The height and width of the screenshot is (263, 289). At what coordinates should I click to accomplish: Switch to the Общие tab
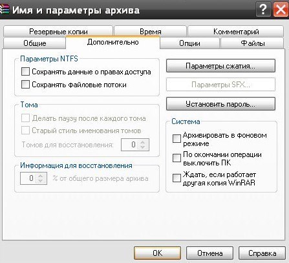click(34, 43)
